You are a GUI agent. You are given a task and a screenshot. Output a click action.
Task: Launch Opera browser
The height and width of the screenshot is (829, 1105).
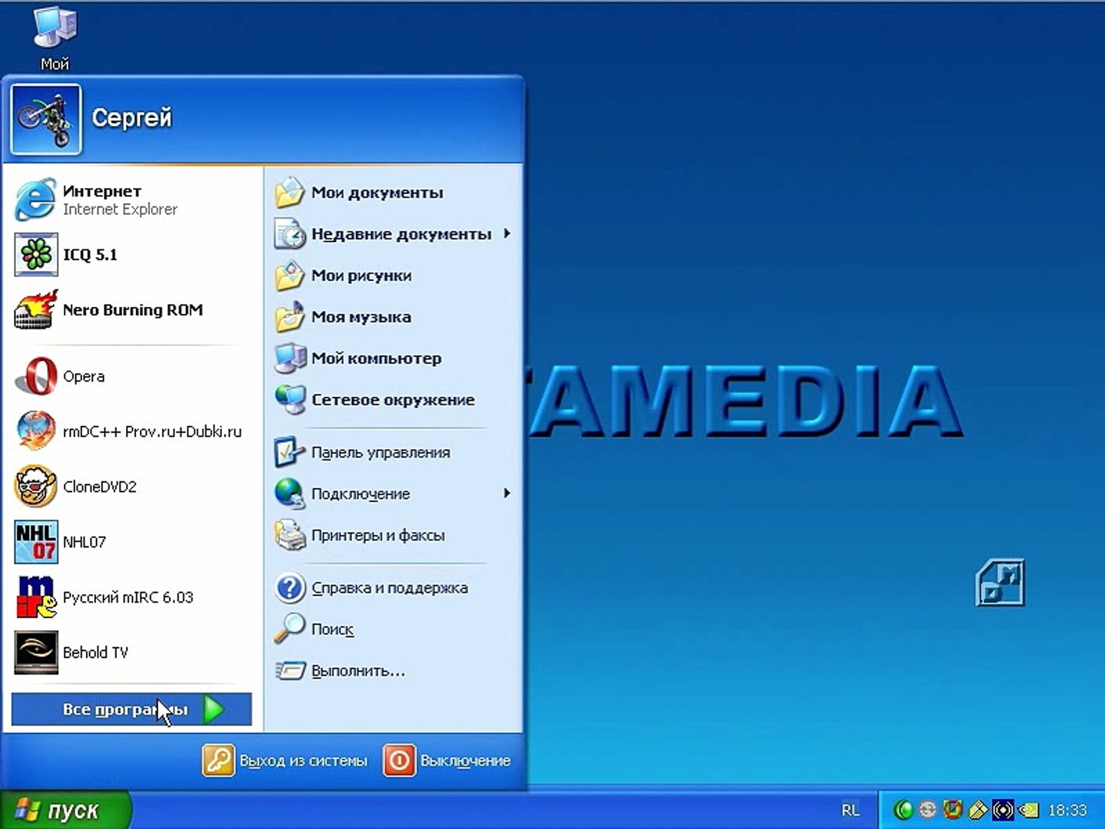[132, 376]
